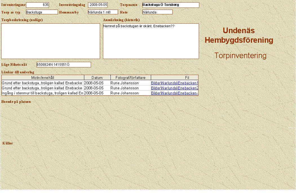Follow the third row's Enebacken- file link

(x=174, y=93)
